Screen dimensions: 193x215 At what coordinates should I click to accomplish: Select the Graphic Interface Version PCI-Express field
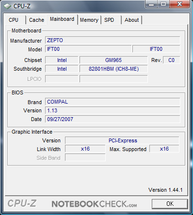[x=122, y=140]
